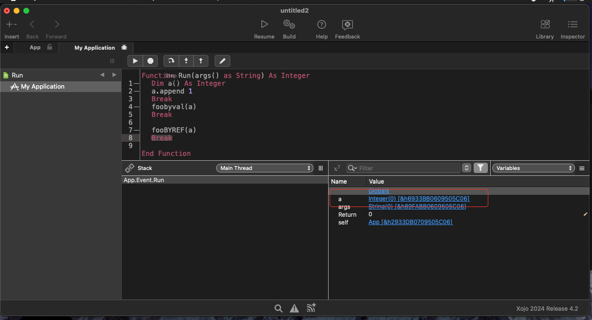592x320 pixels.
Task: Open the Main Thread dropdown
Action: tap(265, 168)
